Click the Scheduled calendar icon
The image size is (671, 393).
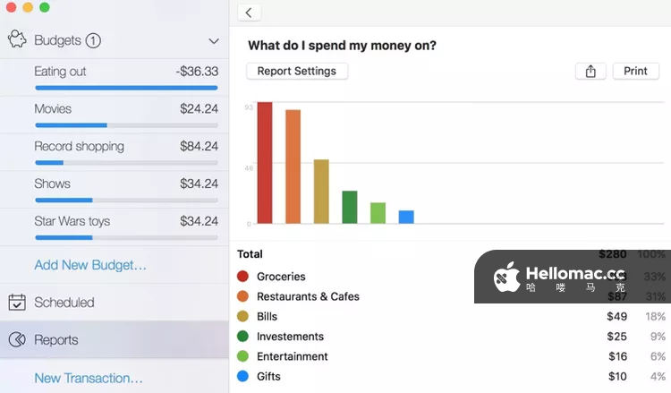point(17,303)
